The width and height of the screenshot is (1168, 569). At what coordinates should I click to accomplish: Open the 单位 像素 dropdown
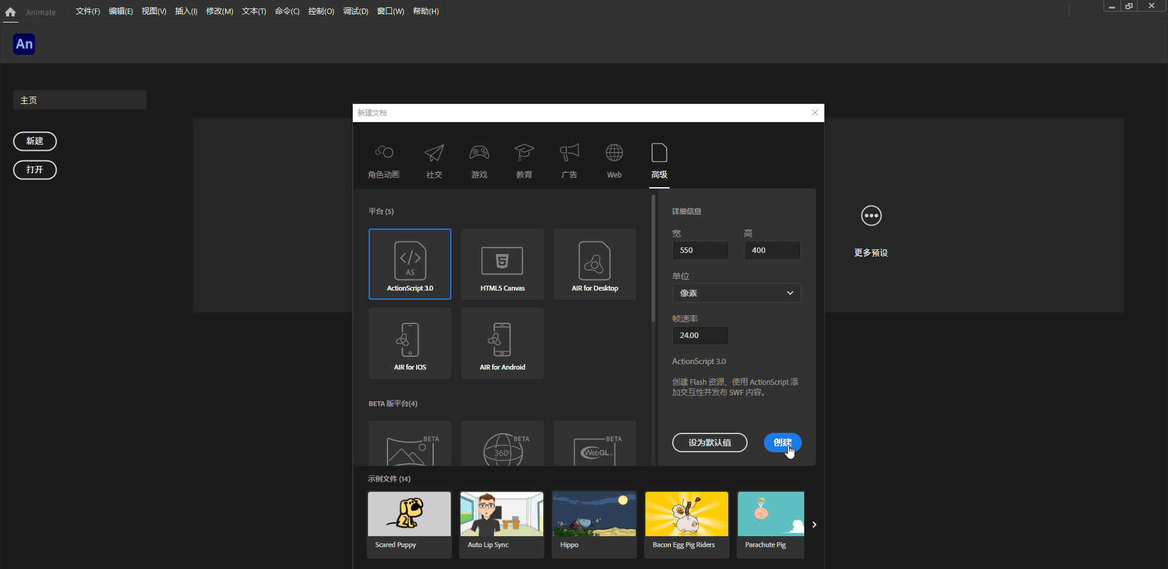coord(736,293)
